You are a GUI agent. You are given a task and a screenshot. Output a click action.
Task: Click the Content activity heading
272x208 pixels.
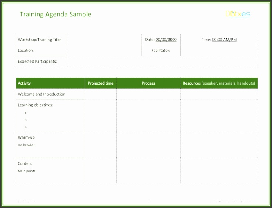click(25, 163)
